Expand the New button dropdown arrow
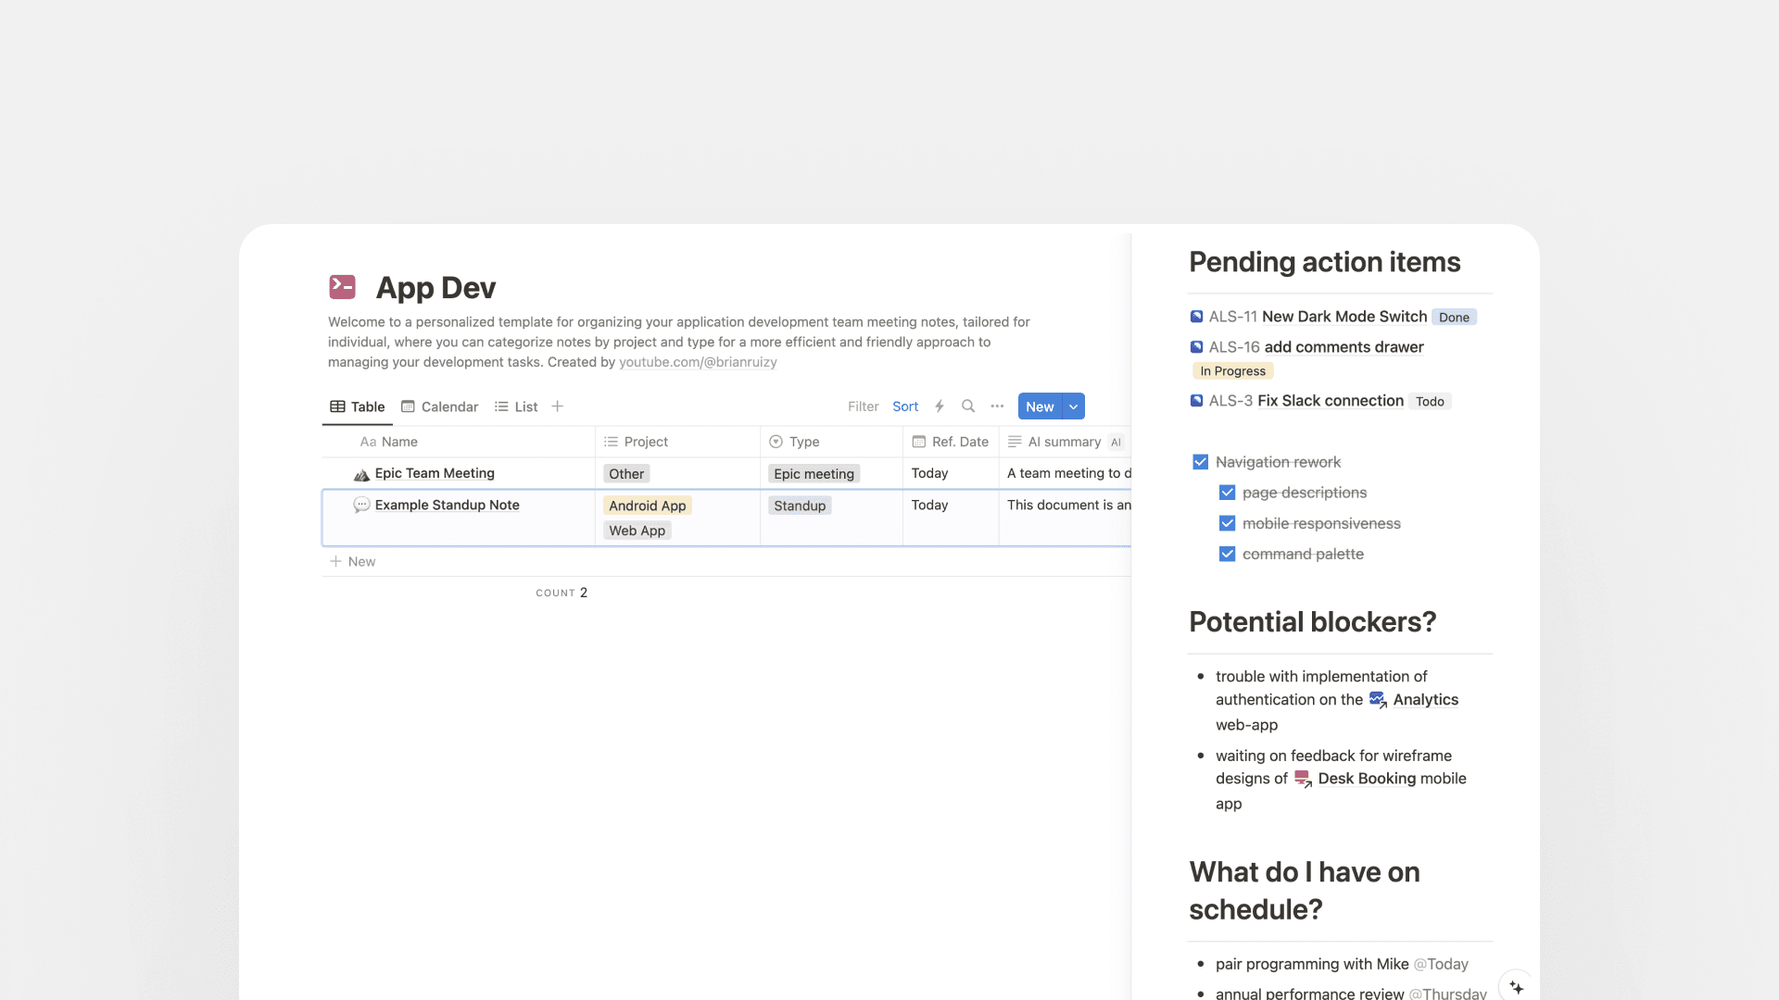 pyautogui.click(x=1073, y=406)
